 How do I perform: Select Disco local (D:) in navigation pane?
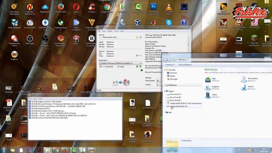(174, 97)
